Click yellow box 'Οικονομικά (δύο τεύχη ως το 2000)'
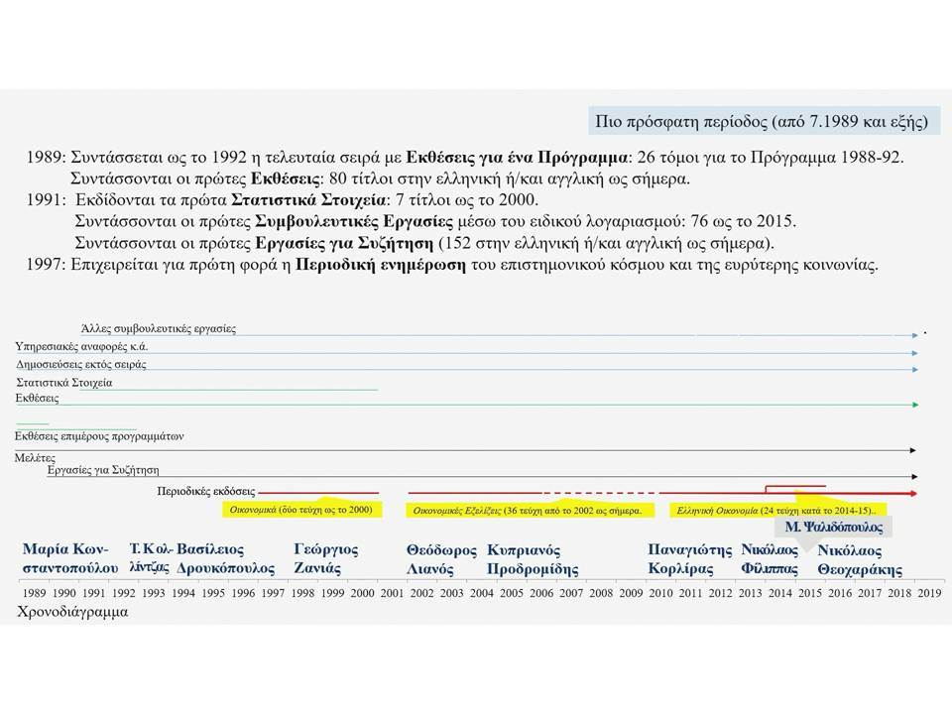Viewport: 952px width, 714px height. click(301, 510)
